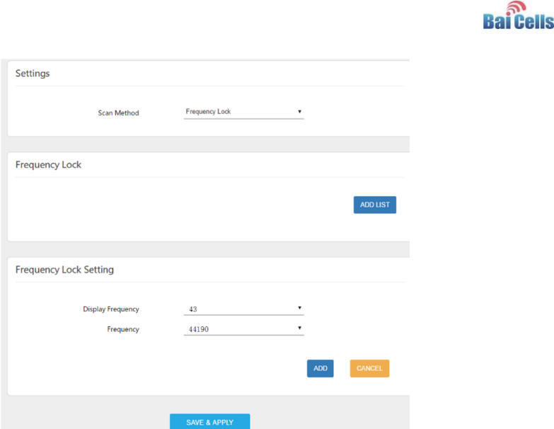The width and height of the screenshot is (554, 429).
Task: Click the Frequency label next to 44190
Action: 123,329
